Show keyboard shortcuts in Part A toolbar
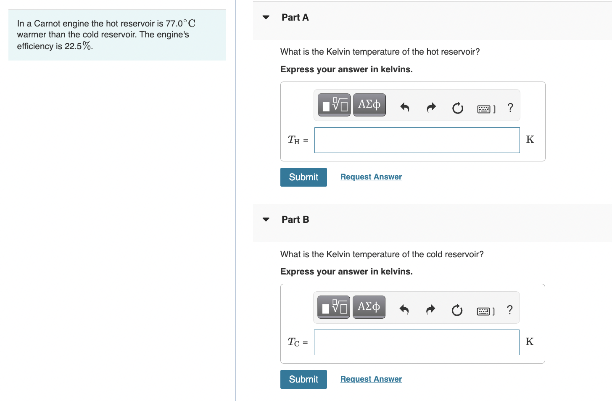This screenshot has height=401, width=612. [x=486, y=109]
